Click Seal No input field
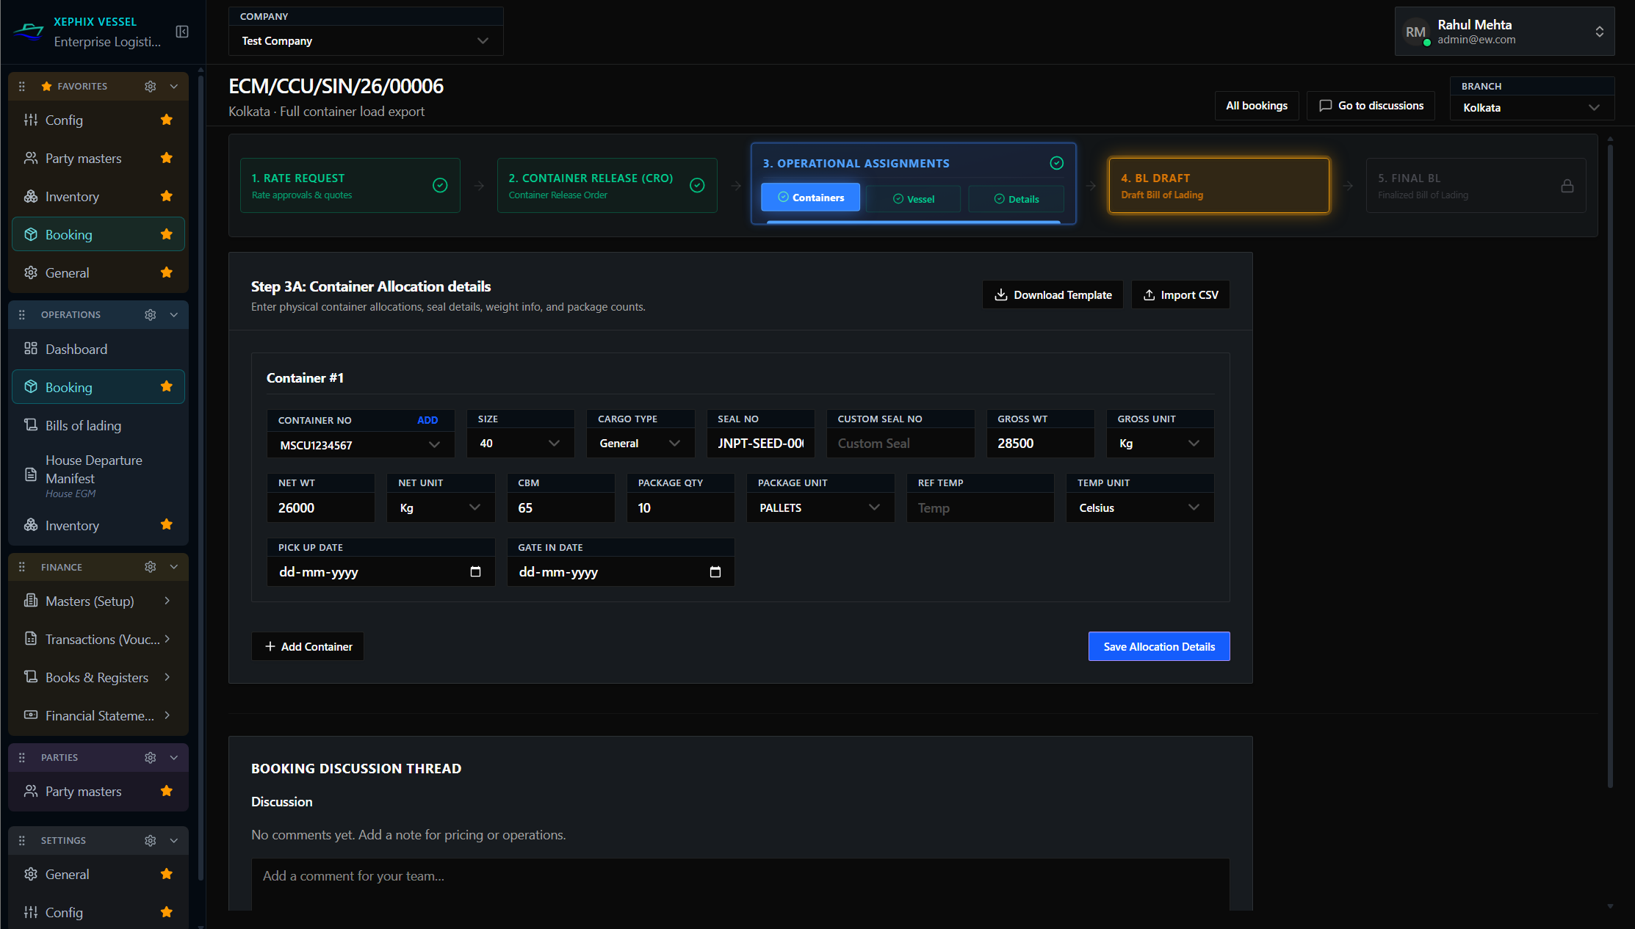This screenshot has height=929, width=1635. pyautogui.click(x=761, y=444)
